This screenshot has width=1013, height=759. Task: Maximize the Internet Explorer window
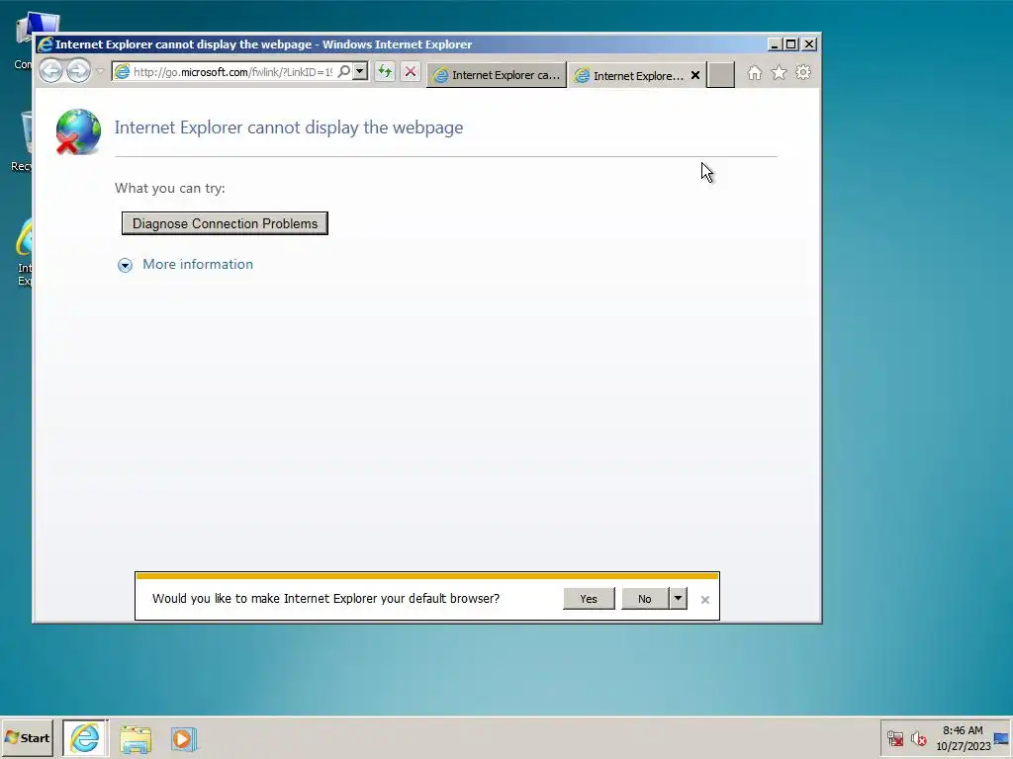point(791,43)
